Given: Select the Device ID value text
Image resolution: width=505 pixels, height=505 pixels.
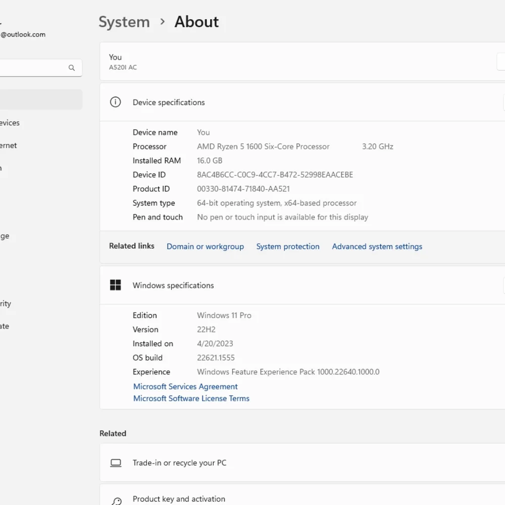Looking at the screenshot, I should click(x=275, y=175).
